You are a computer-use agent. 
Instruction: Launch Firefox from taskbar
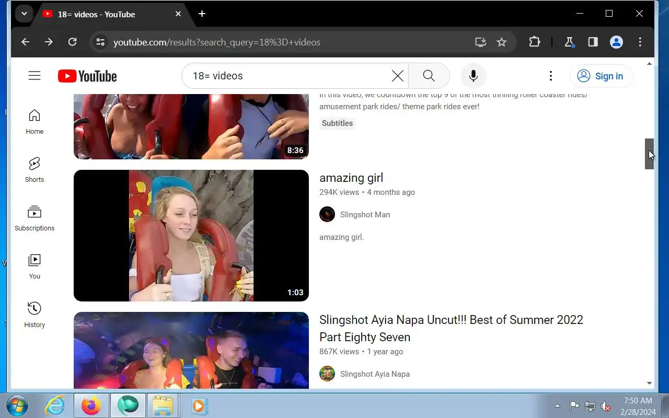pyautogui.click(x=91, y=405)
